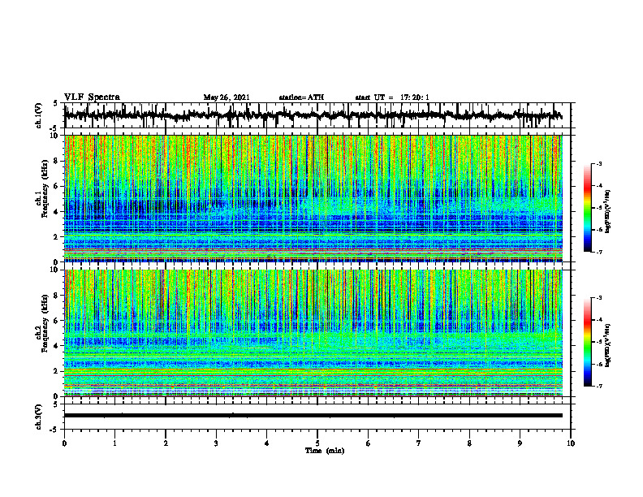Click time axis tick label "7"

(419, 443)
